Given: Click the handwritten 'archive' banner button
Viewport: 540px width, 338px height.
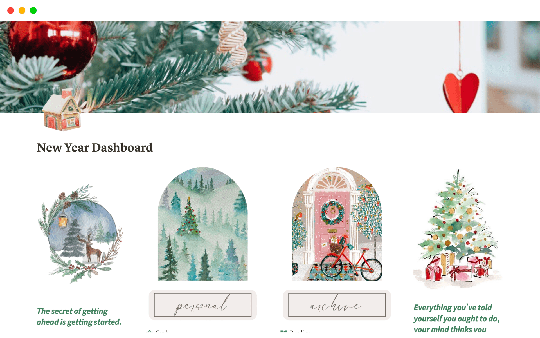Looking at the screenshot, I should (x=337, y=305).
